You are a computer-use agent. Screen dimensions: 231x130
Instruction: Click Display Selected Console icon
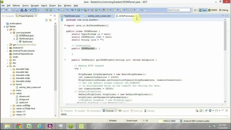click(x=210, y=111)
